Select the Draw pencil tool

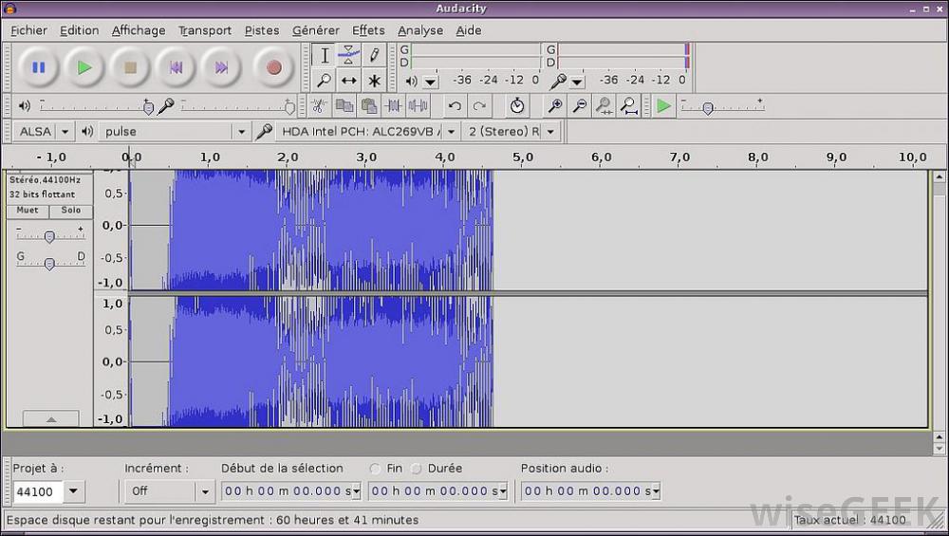[374, 56]
